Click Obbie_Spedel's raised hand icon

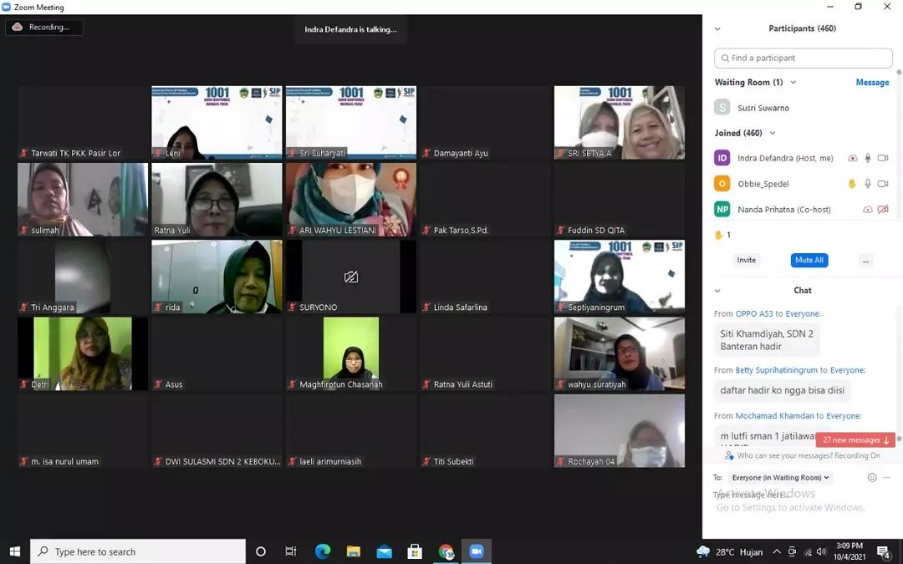[852, 184]
